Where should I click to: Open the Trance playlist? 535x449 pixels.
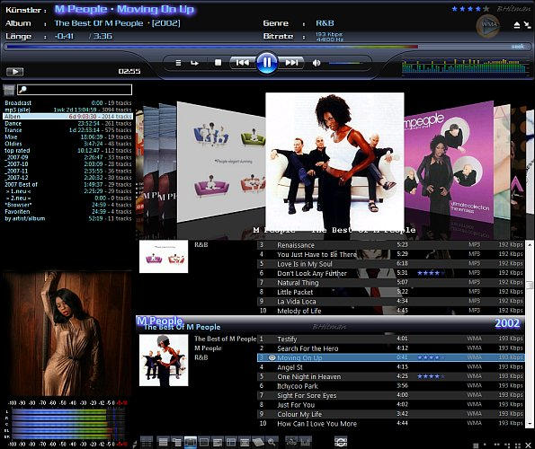click(x=67, y=130)
